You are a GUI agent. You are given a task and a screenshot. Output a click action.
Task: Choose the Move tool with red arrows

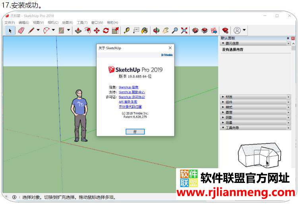[x=97, y=30]
